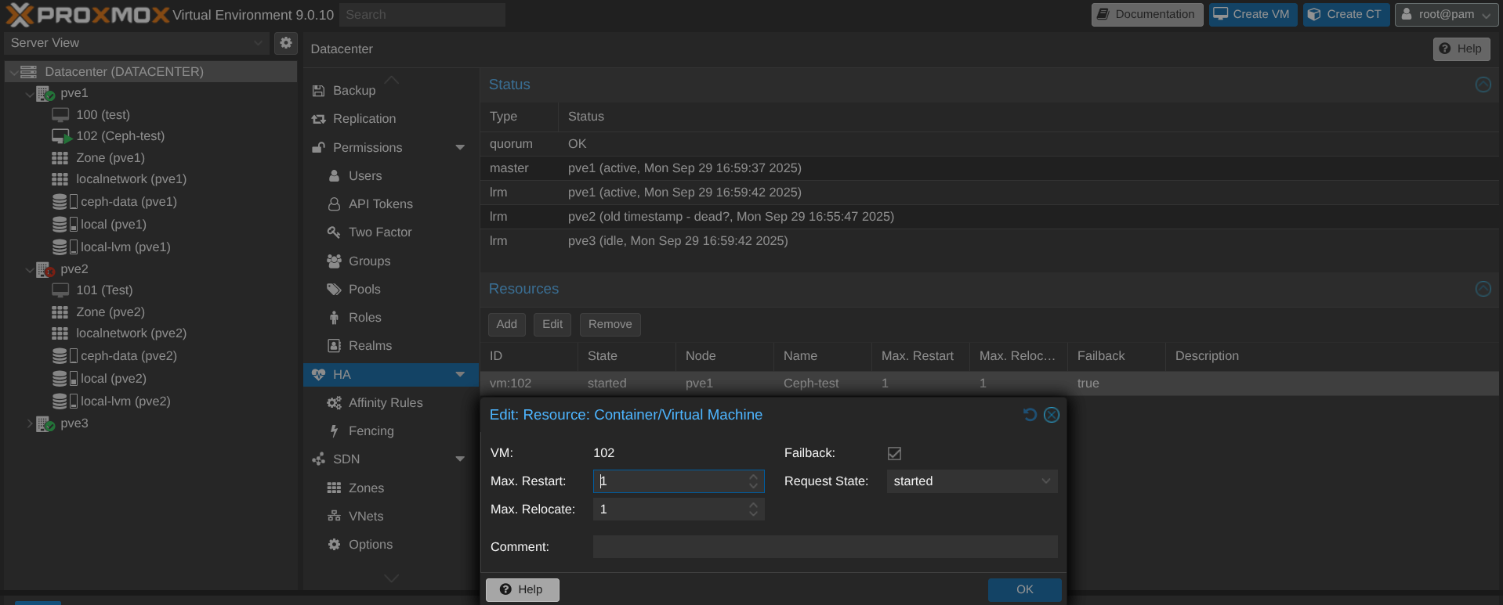Click the Ceph-test VM 102 icon in tree
This screenshot has height=605, width=1503.
point(61,136)
